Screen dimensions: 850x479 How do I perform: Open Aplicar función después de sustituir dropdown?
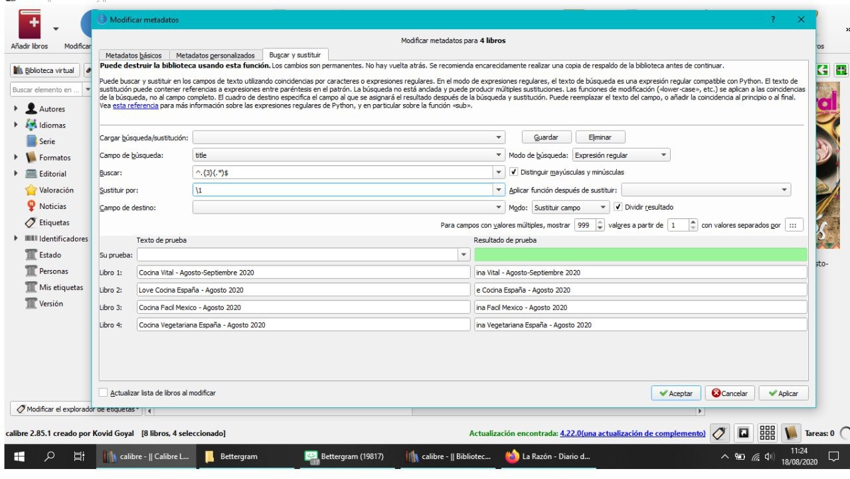(x=706, y=190)
